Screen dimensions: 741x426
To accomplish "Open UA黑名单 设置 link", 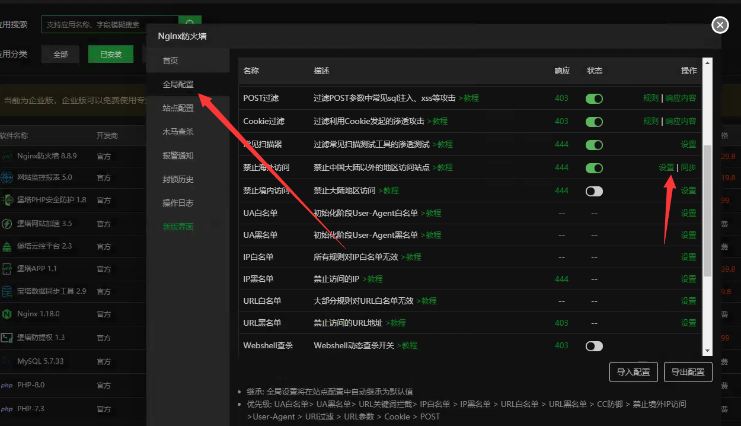I will coord(688,235).
